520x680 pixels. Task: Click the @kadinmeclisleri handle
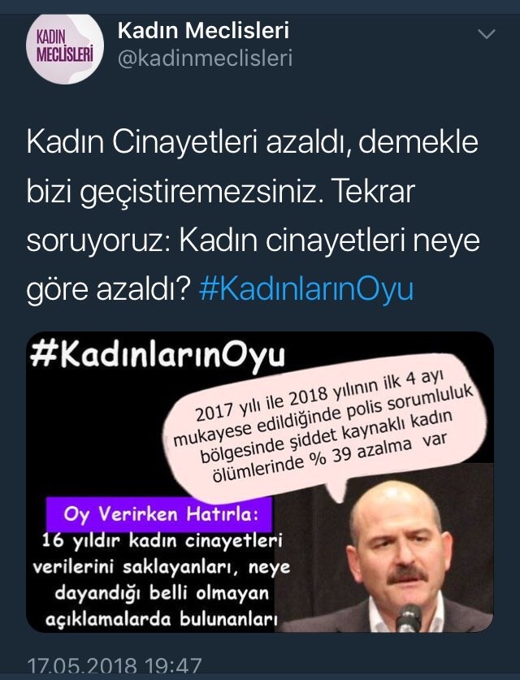(x=205, y=58)
